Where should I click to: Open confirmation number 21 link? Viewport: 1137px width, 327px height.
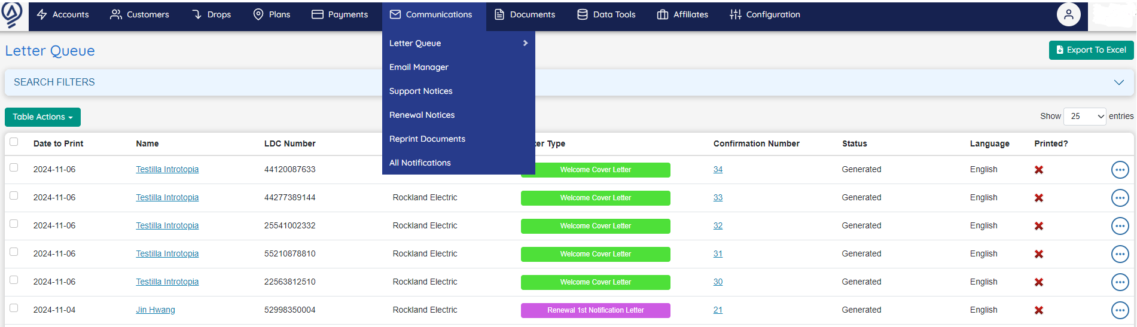tap(718, 310)
